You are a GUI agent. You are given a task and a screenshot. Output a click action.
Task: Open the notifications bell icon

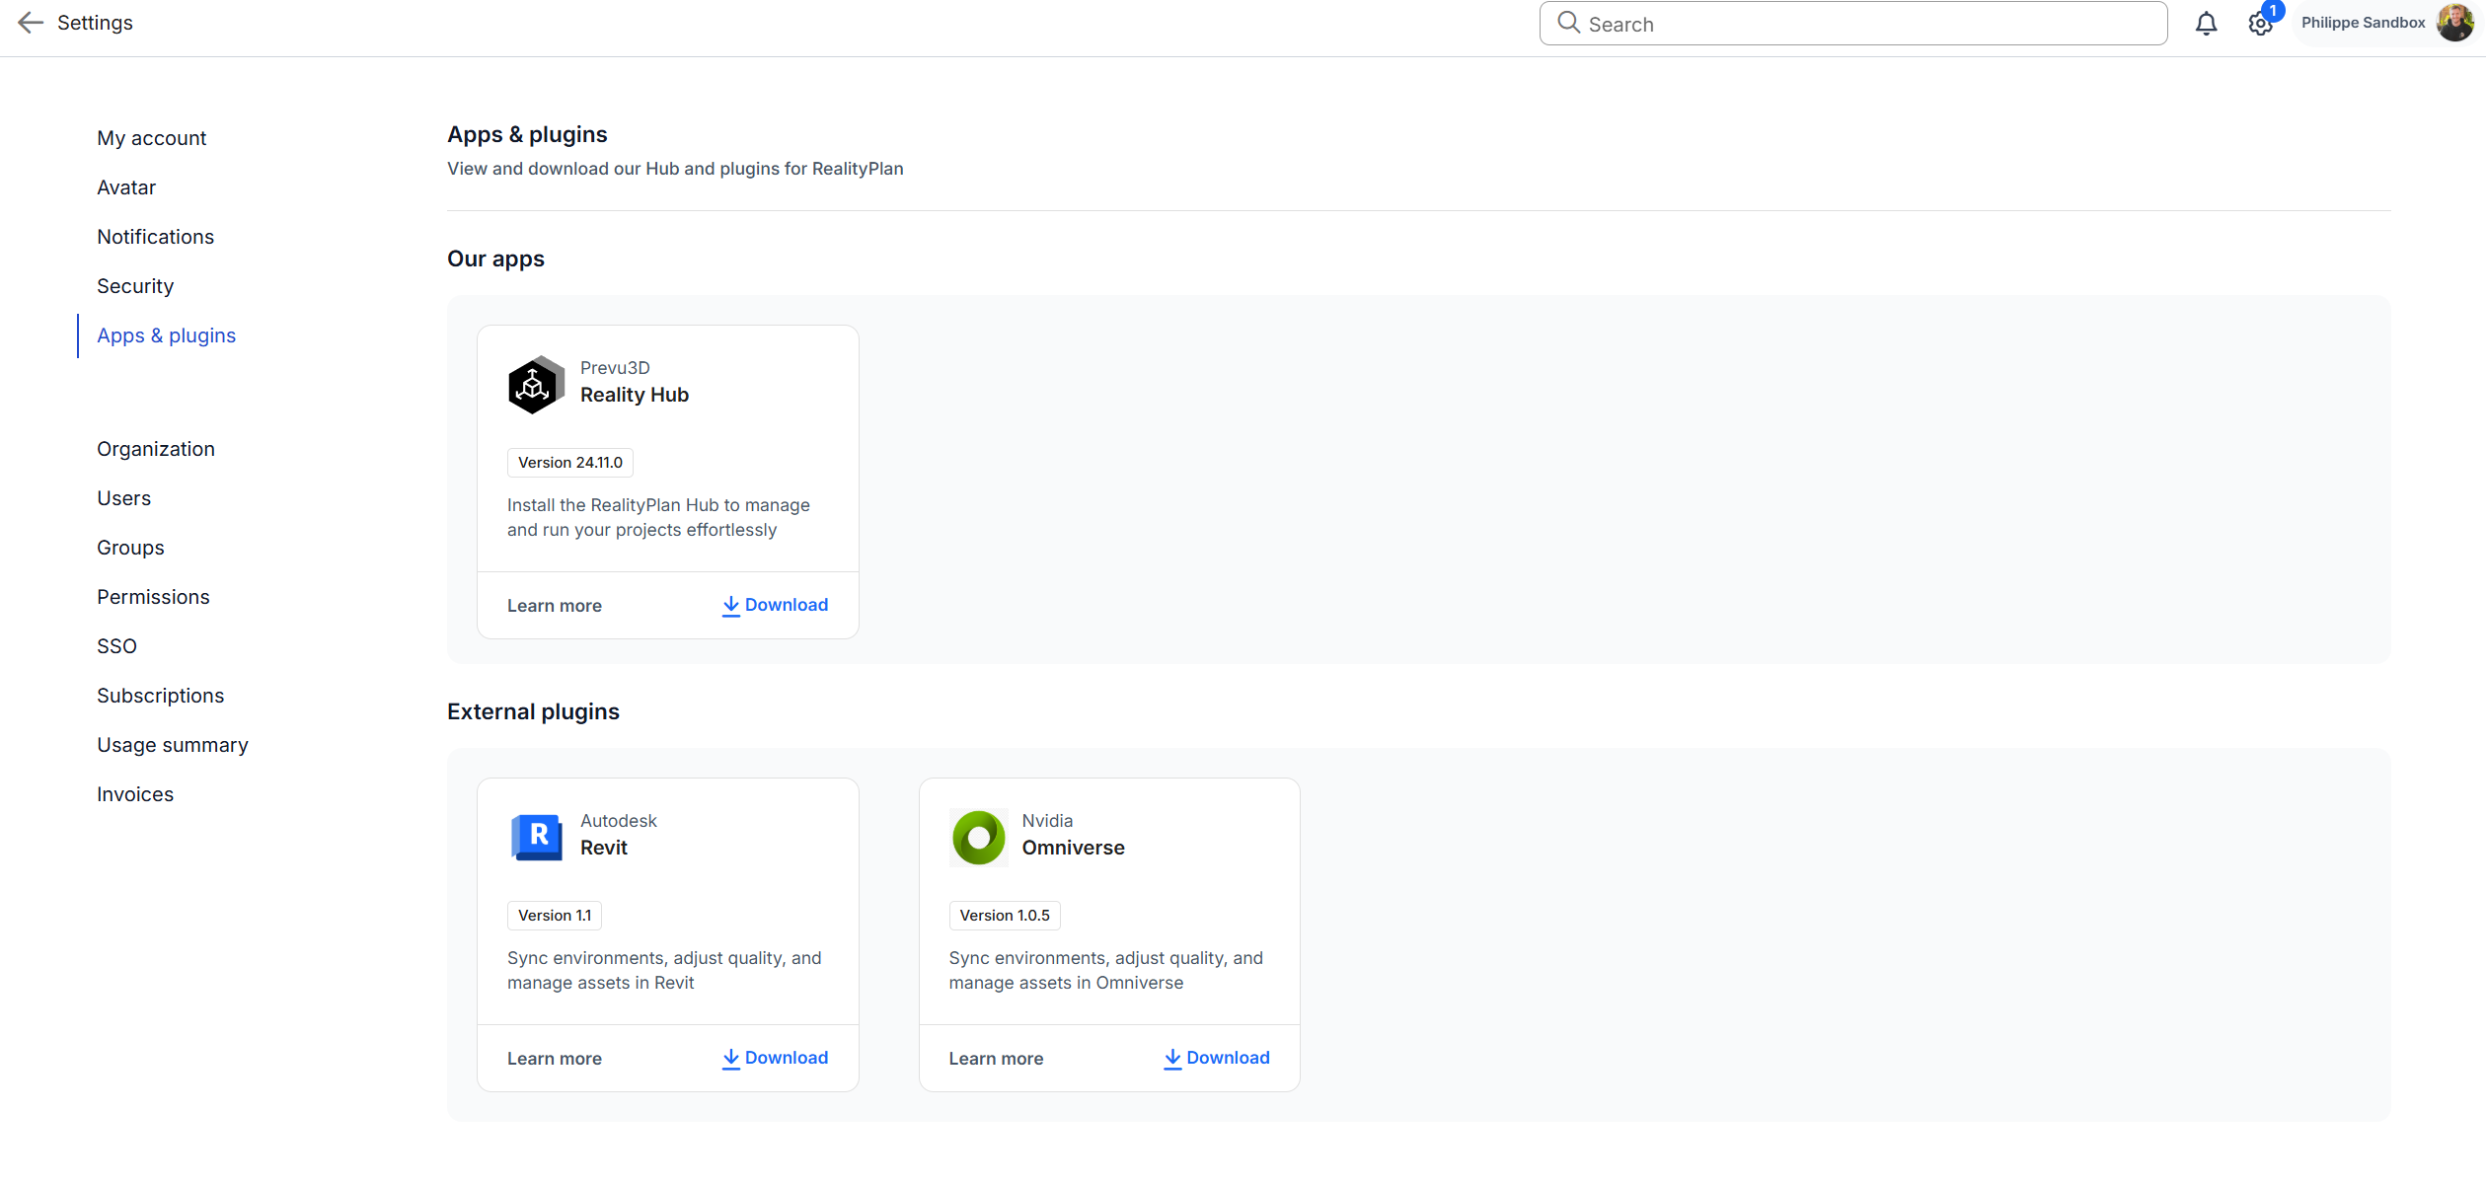[2206, 24]
